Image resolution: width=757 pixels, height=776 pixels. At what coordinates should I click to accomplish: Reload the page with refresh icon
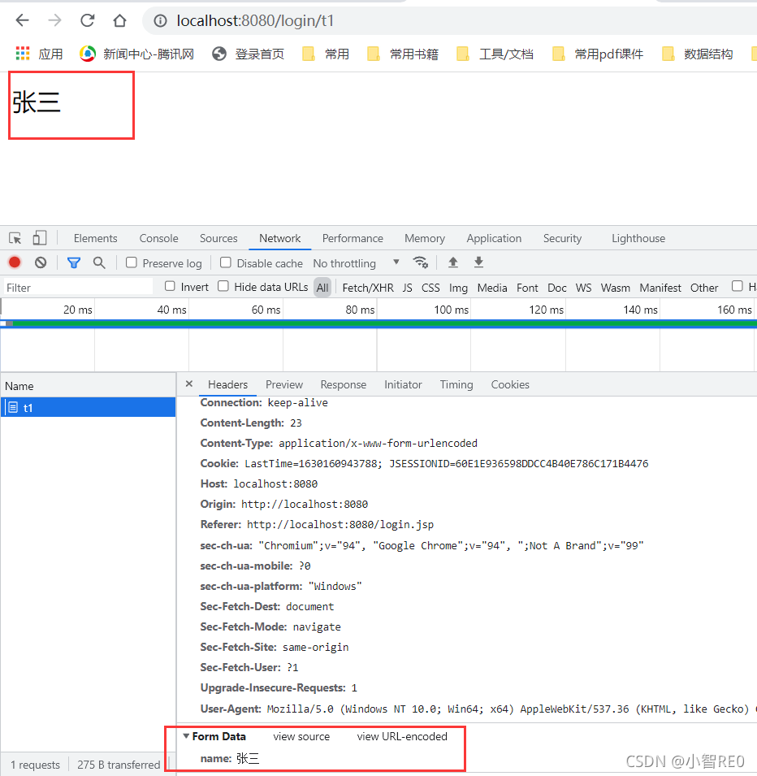point(88,20)
